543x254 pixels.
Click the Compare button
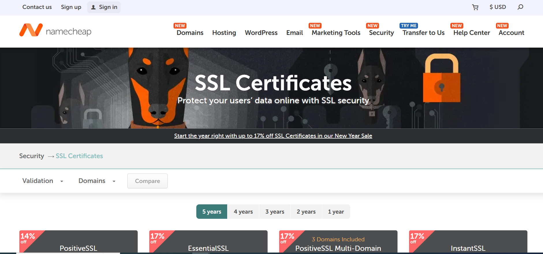(x=148, y=181)
